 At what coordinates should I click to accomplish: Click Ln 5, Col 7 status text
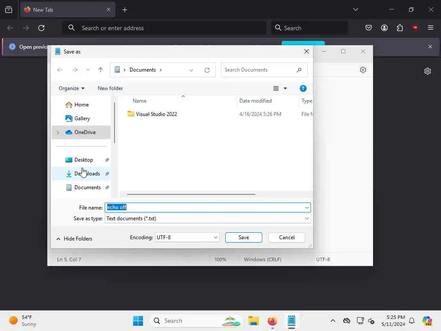69,259
